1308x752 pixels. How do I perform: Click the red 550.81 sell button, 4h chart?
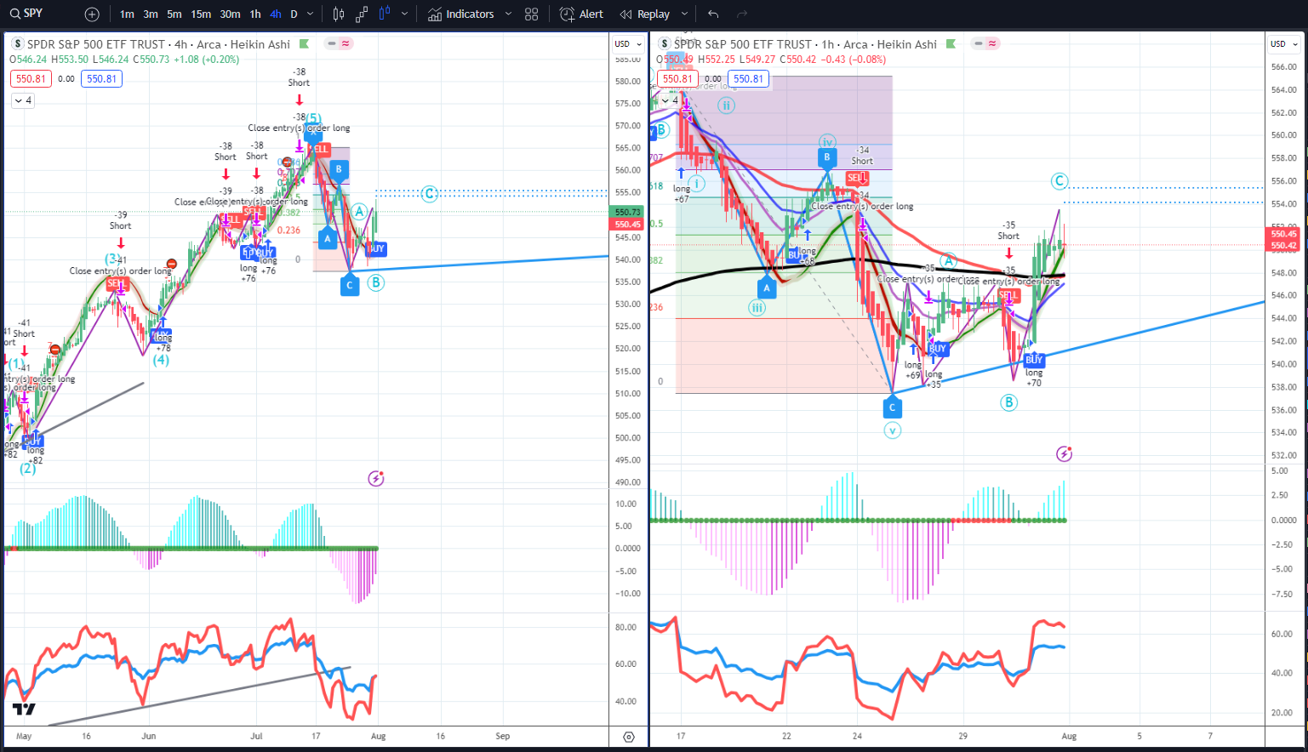coord(31,79)
